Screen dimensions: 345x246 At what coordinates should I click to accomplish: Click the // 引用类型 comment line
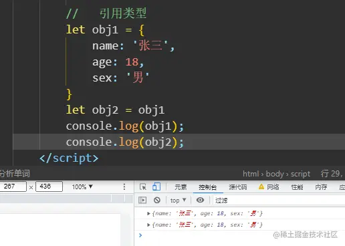pos(106,13)
